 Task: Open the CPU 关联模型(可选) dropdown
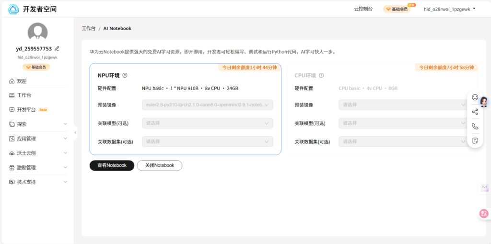coord(405,123)
